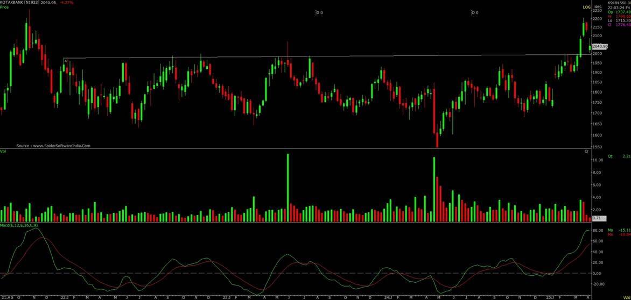Select the Price panel label
This screenshot has width=631, height=300.
pyautogui.click(x=5, y=8)
